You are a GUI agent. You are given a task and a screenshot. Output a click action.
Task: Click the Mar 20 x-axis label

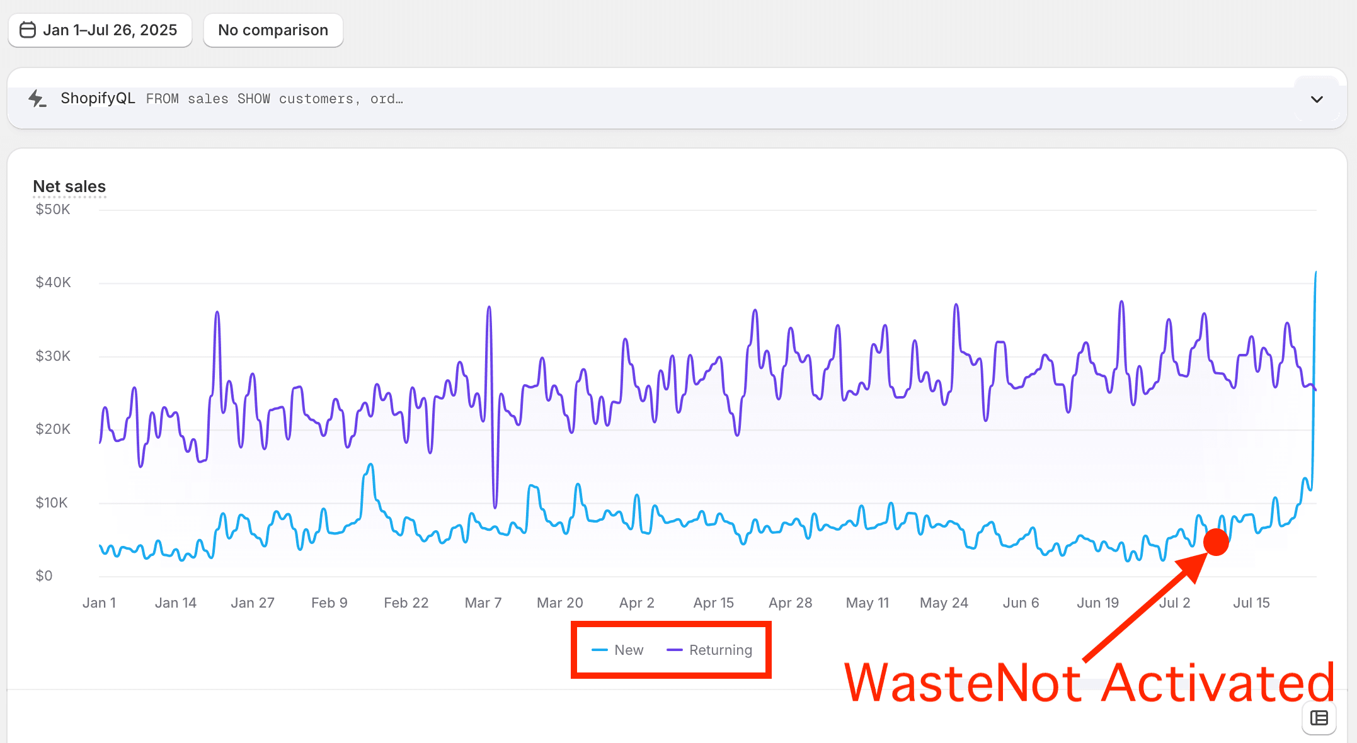coord(560,603)
